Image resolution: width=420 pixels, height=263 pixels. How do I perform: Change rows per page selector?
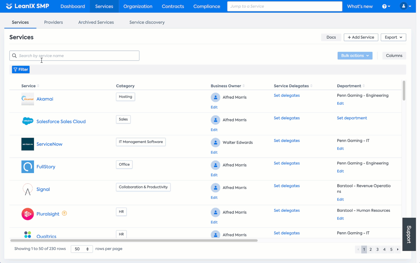coord(82,249)
